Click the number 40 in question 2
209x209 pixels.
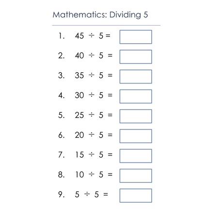(x=80, y=56)
